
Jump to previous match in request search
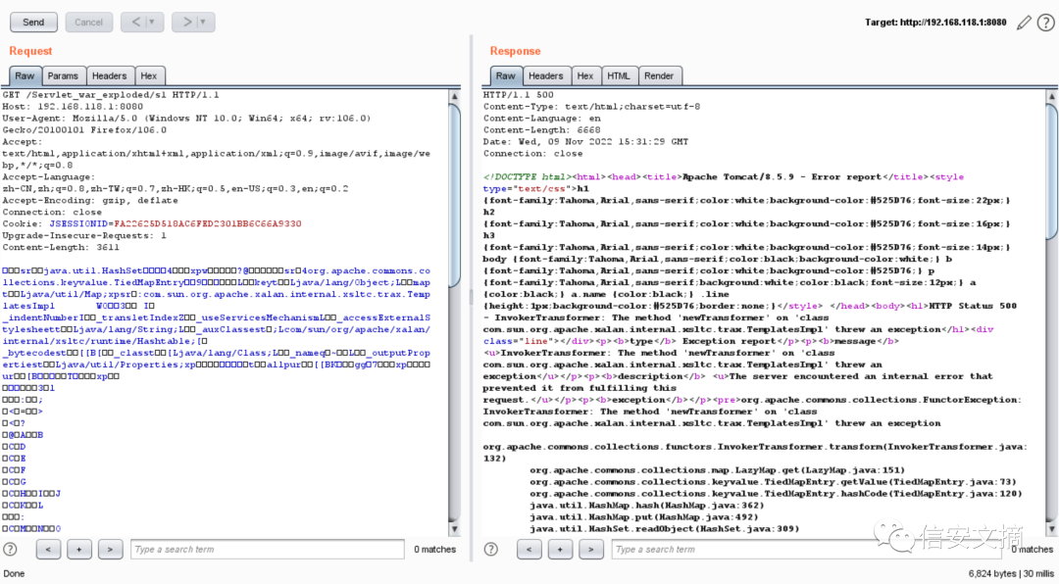click(48, 550)
